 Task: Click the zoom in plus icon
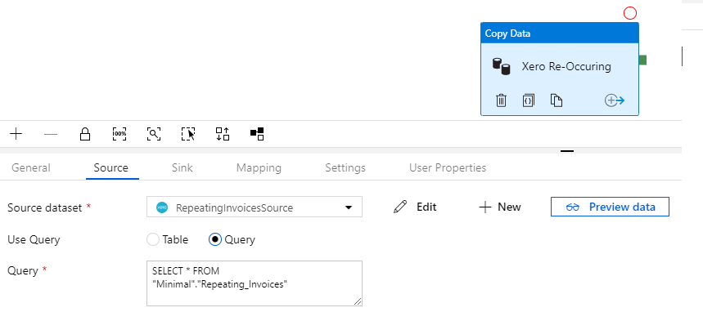pyautogui.click(x=16, y=134)
